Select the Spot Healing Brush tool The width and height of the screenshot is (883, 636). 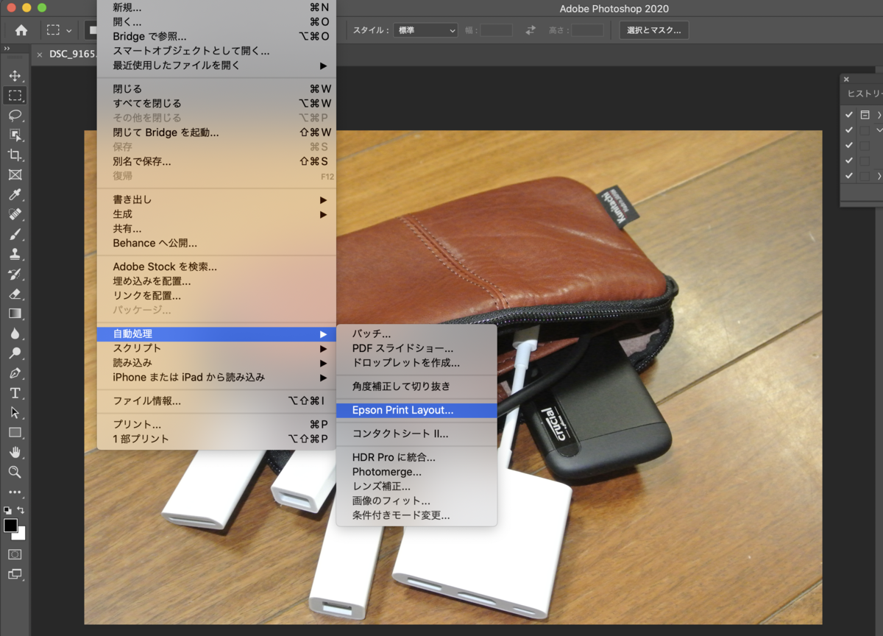coord(15,214)
